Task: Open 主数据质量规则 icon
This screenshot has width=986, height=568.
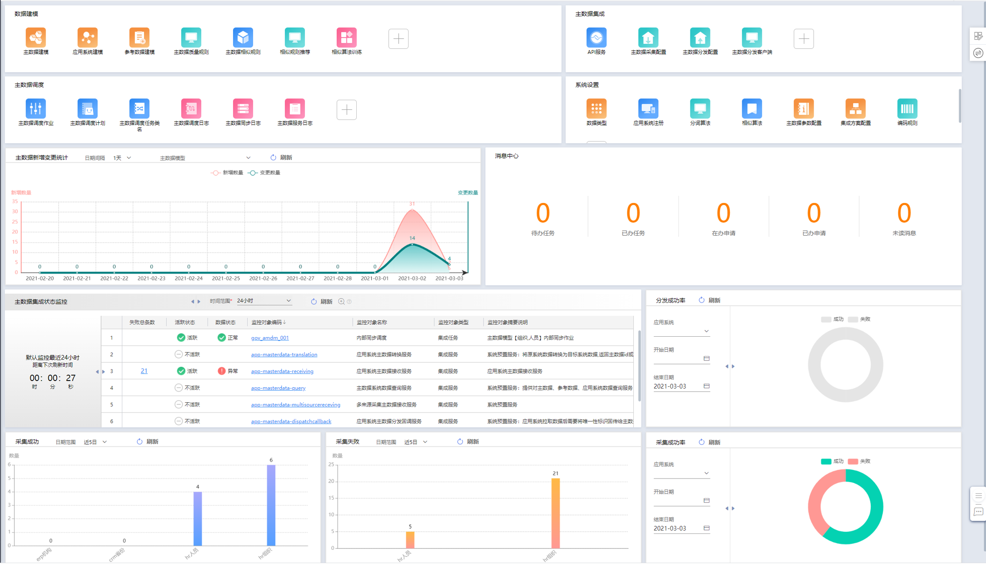Action: pos(191,38)
